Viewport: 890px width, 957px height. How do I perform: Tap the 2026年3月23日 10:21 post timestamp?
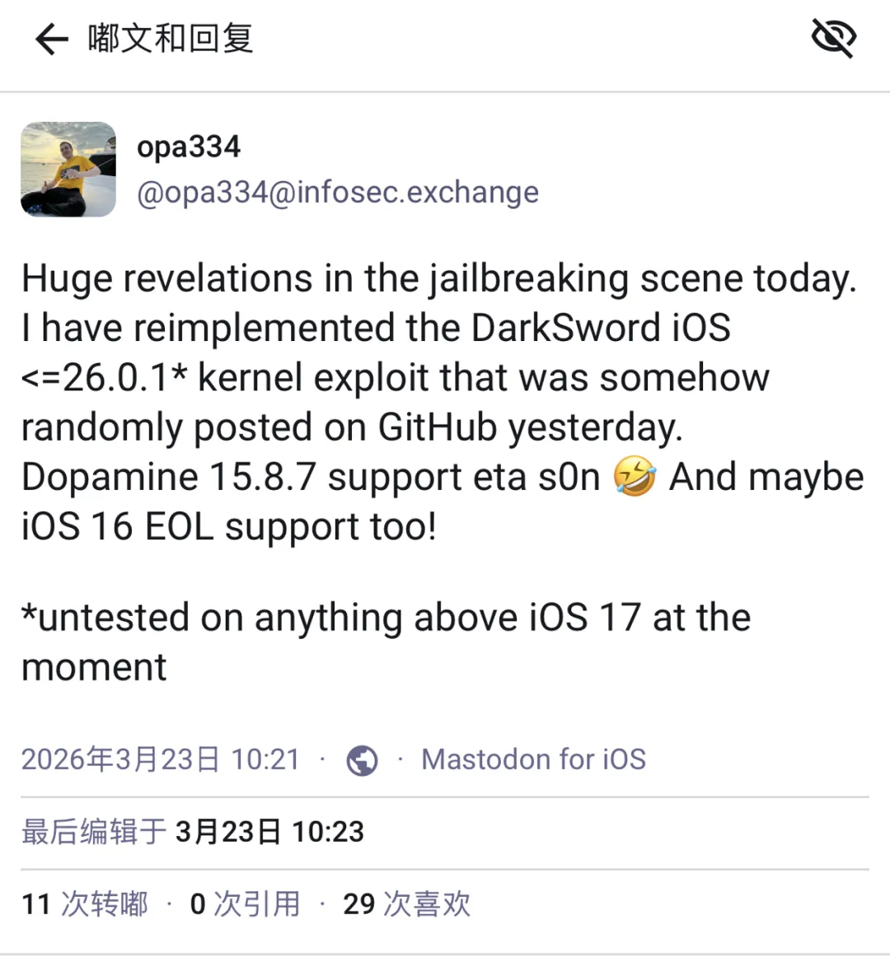point(161,760)
